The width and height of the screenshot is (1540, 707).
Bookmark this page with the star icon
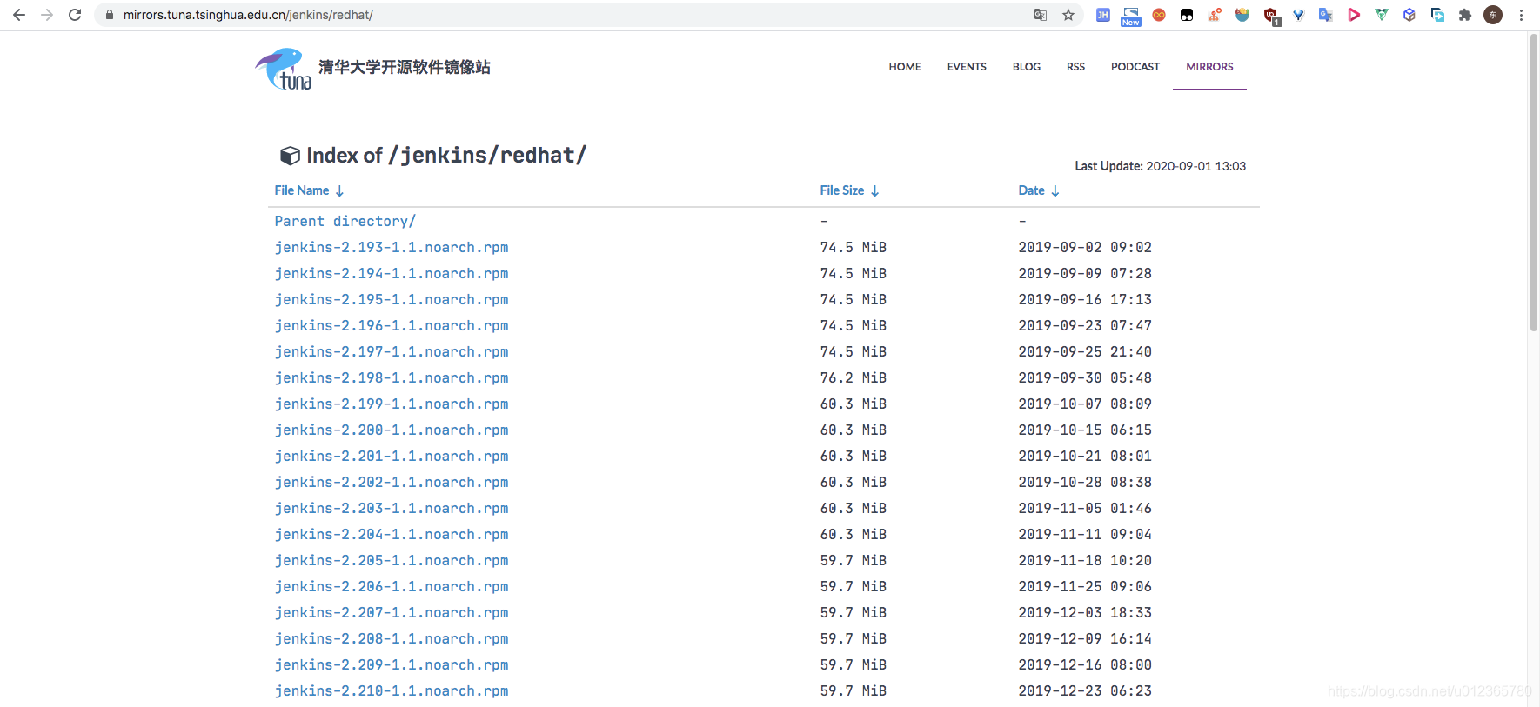1068,15
